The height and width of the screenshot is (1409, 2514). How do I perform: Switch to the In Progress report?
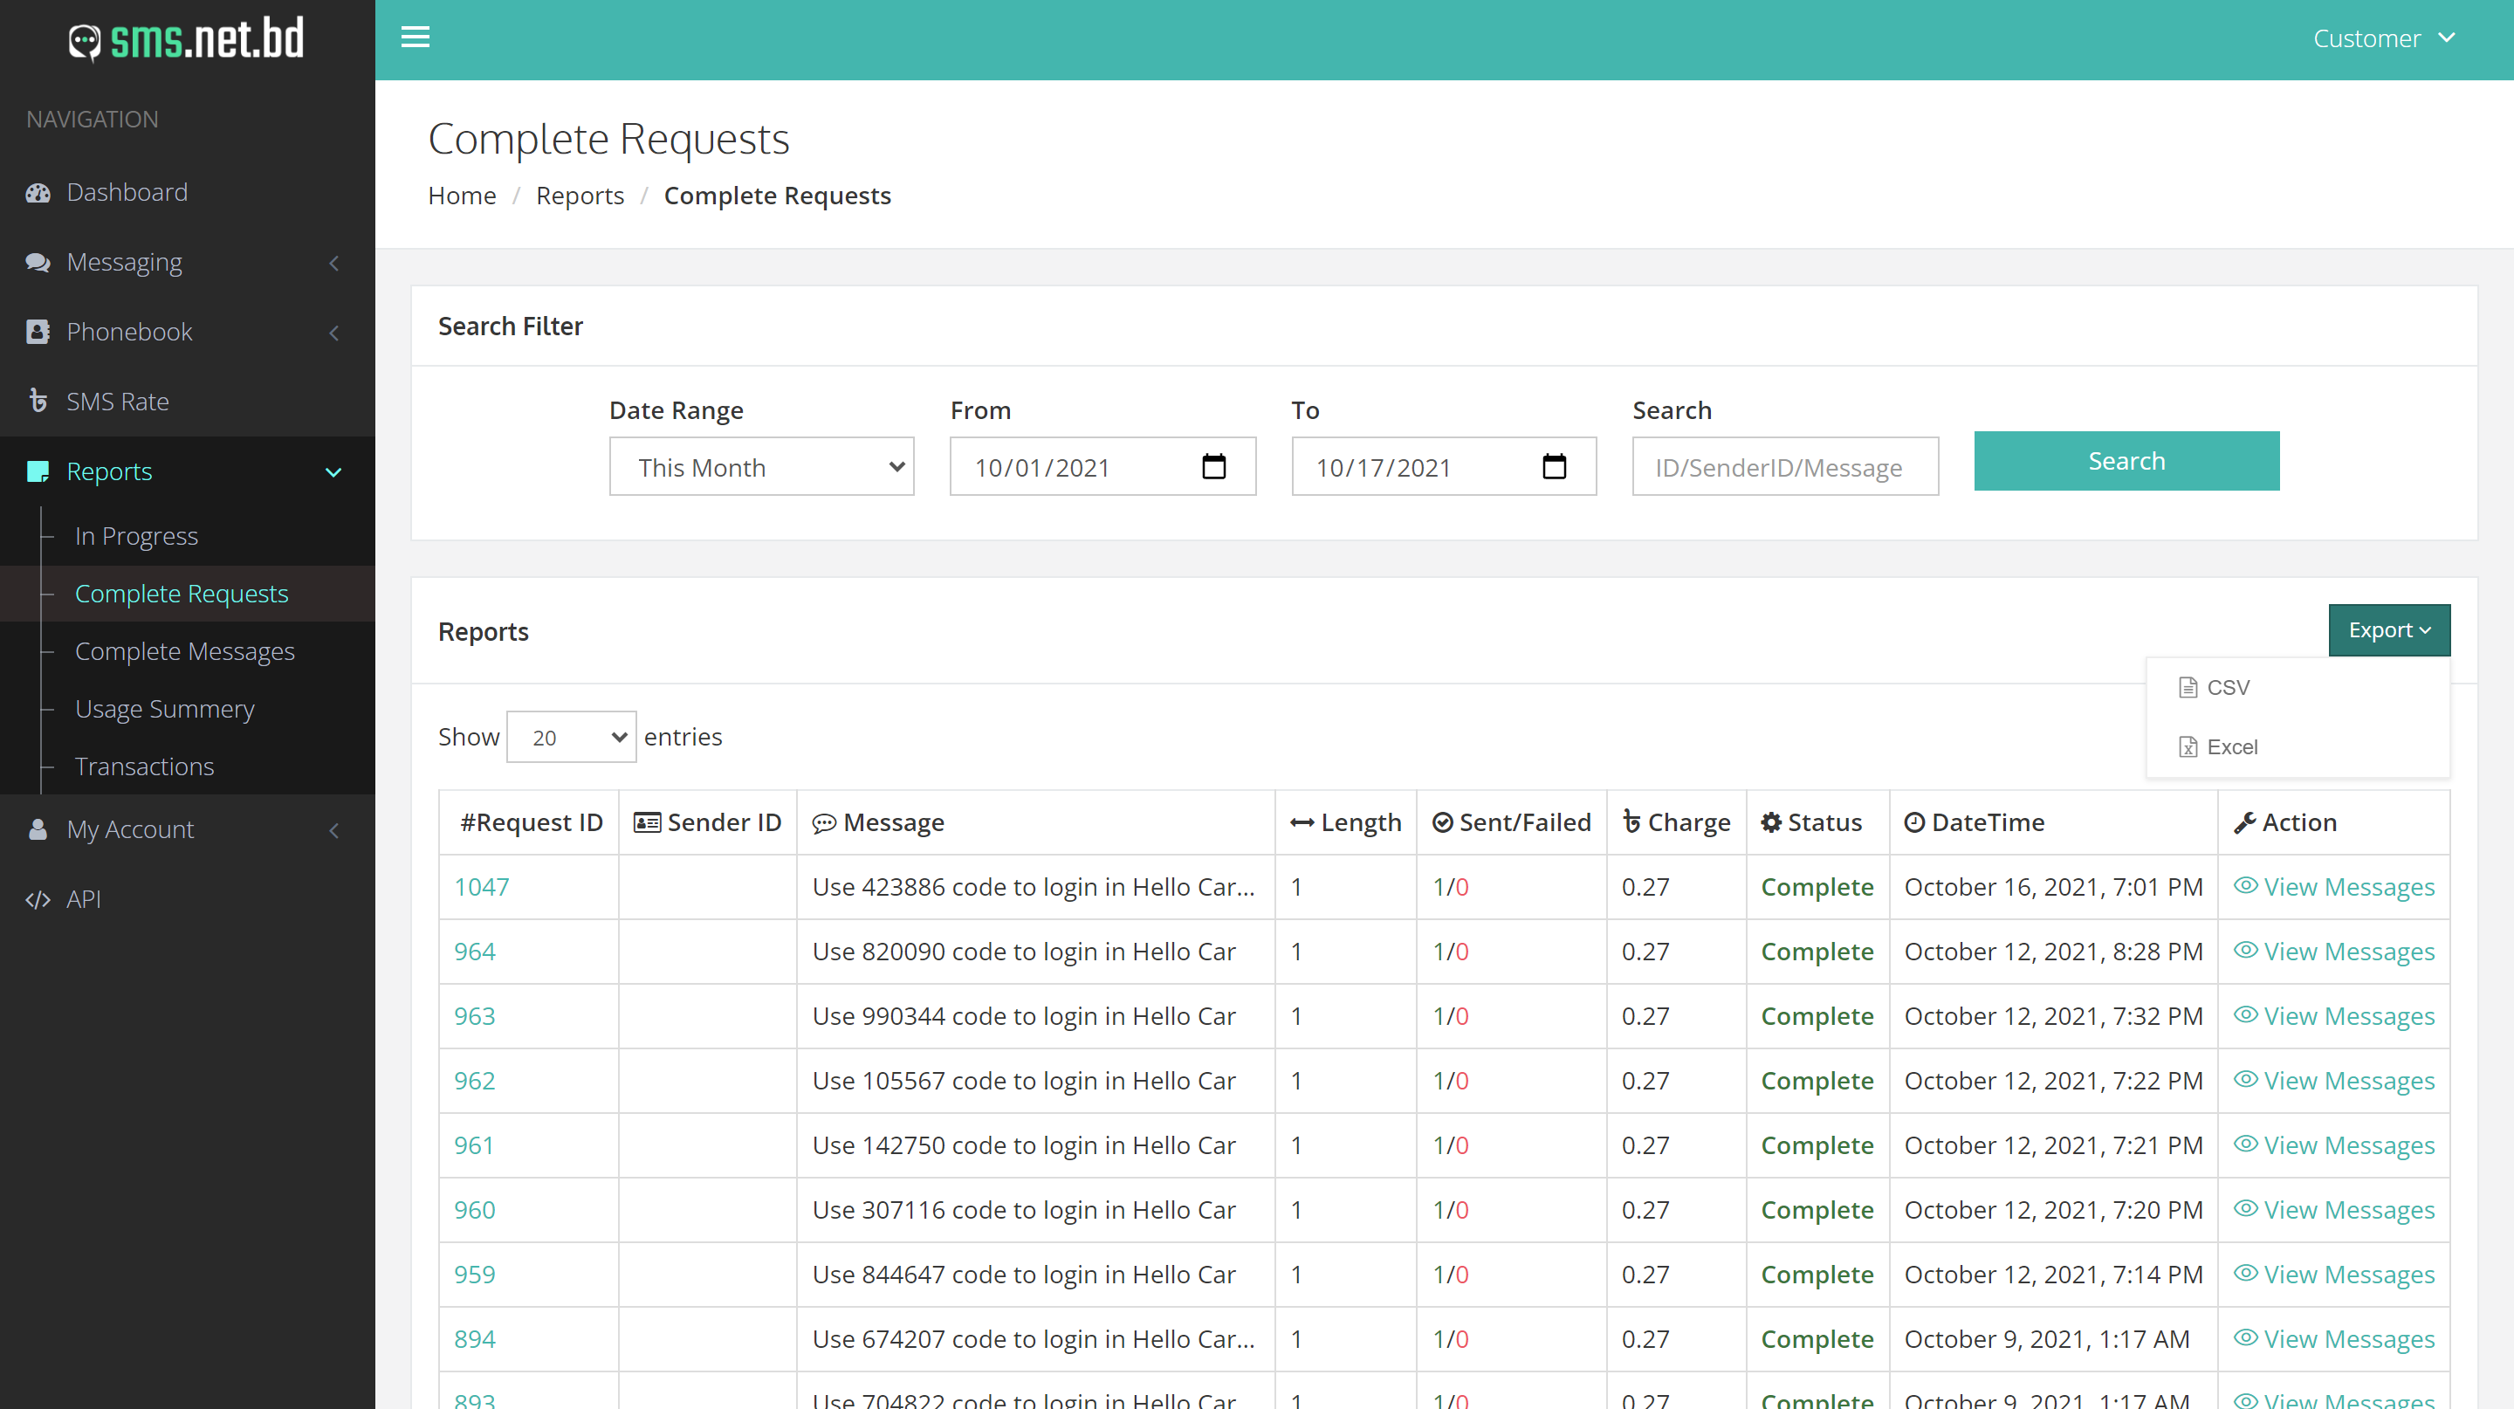137,536
